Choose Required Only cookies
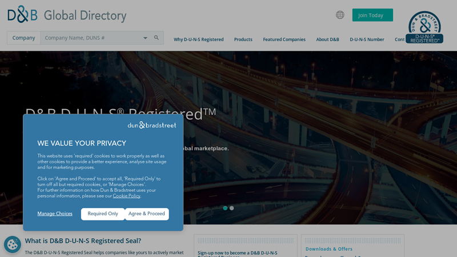457x257 pixels. pyautogui.click(x=103, y=214)
